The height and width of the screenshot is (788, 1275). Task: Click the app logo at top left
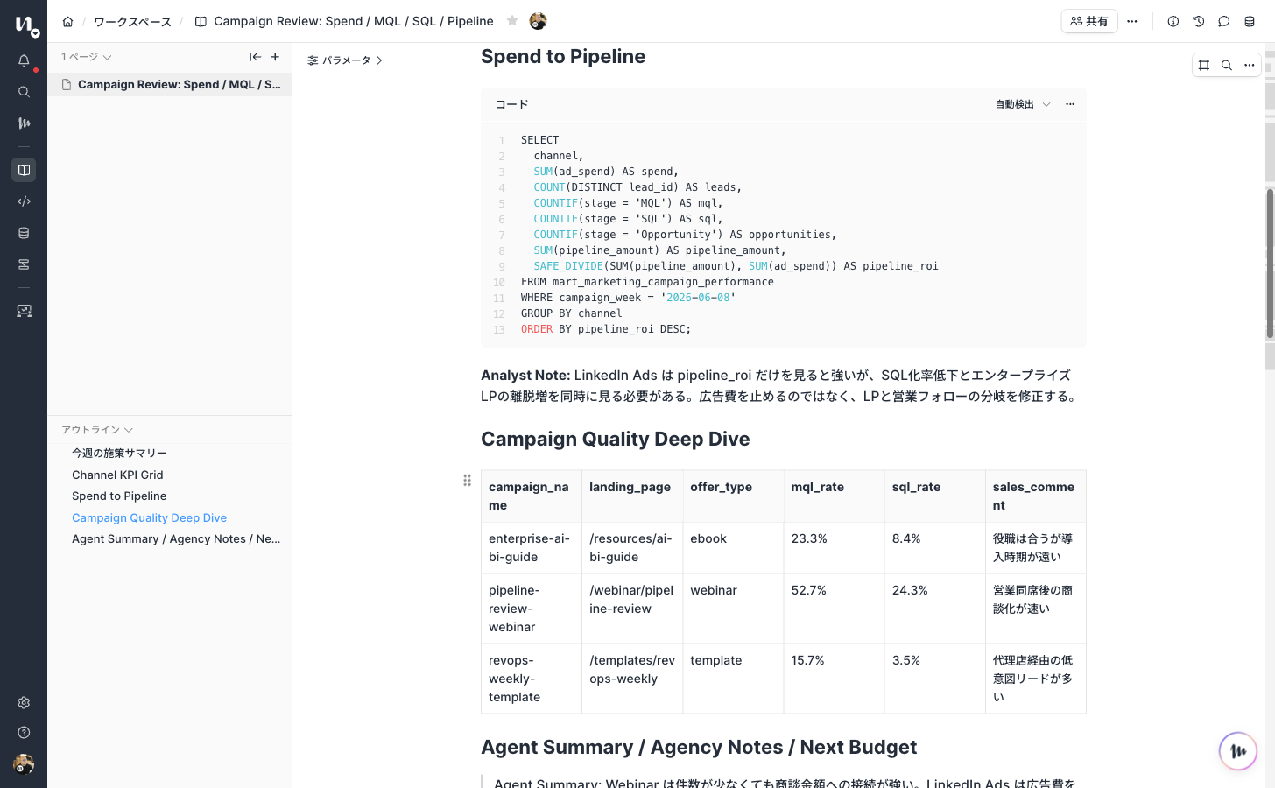pyautogui.click(x=25, y=25)
